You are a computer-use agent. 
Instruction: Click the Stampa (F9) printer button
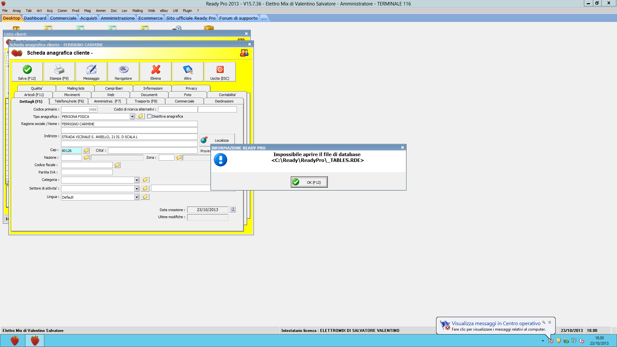pos(59,72)
